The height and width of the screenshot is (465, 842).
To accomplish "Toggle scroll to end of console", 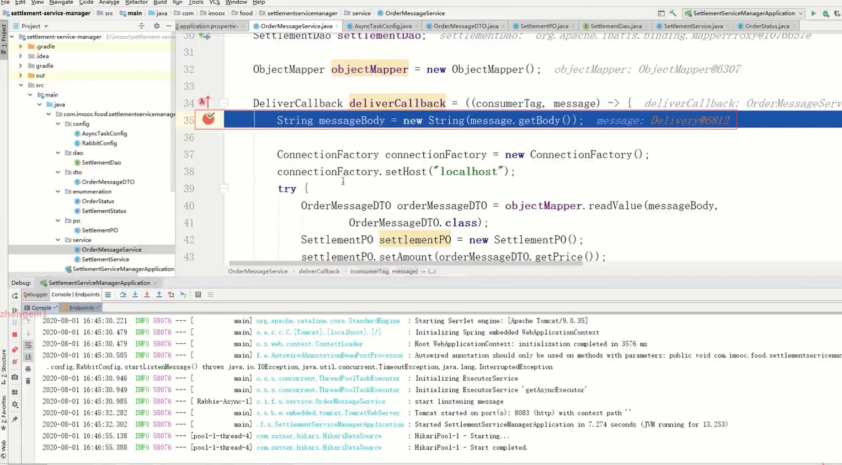I will 28,357.
